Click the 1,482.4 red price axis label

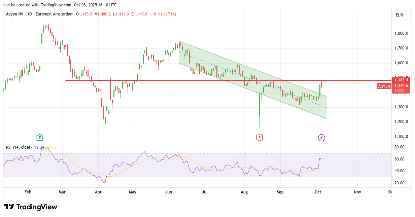pos(401,80)
